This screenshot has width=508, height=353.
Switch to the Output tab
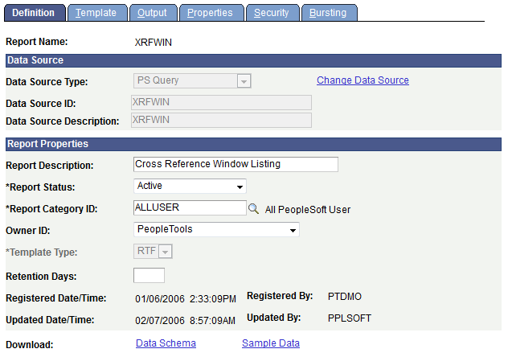tap(152, 13)
